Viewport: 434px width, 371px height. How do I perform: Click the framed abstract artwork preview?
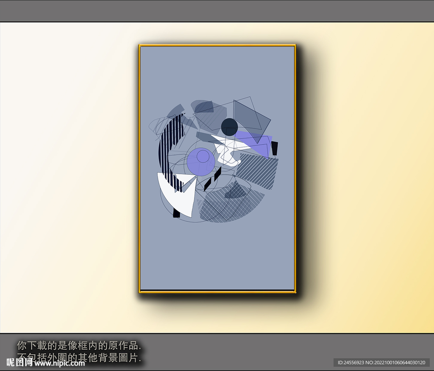click(217, 168)
